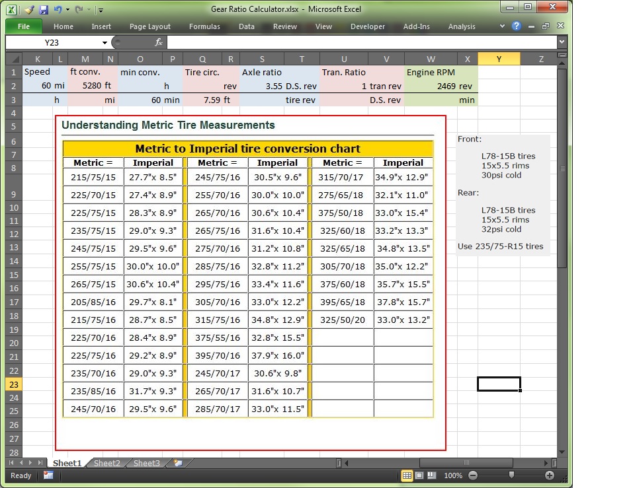Open the Review tab
635x488 pixels.
tap(284, 26)
